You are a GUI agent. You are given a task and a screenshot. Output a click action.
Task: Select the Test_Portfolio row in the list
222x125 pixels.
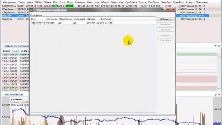(x=93, y=23)
